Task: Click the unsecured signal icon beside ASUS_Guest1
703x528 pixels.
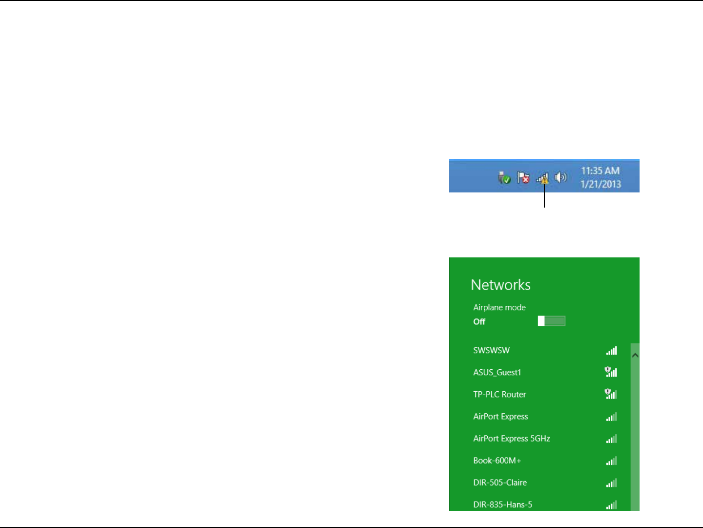Action: pyautogui.click(x=611, y=372)
